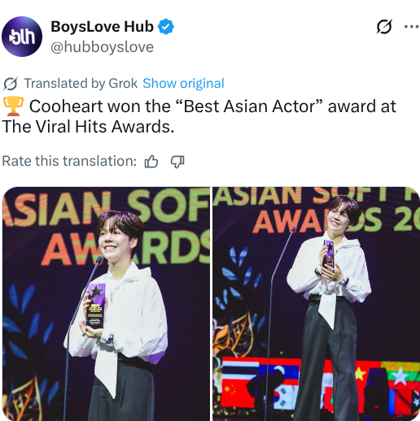
Task: Click the trophy emoji in the post
Action: click(x=13, y=106)
